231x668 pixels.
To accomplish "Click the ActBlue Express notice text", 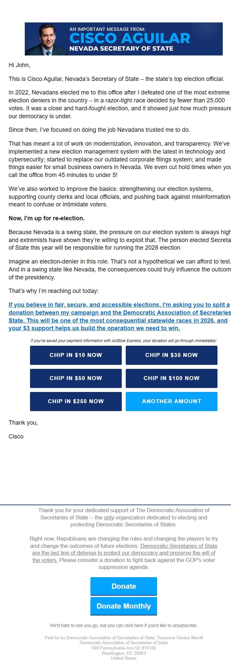I will [124, 340].
